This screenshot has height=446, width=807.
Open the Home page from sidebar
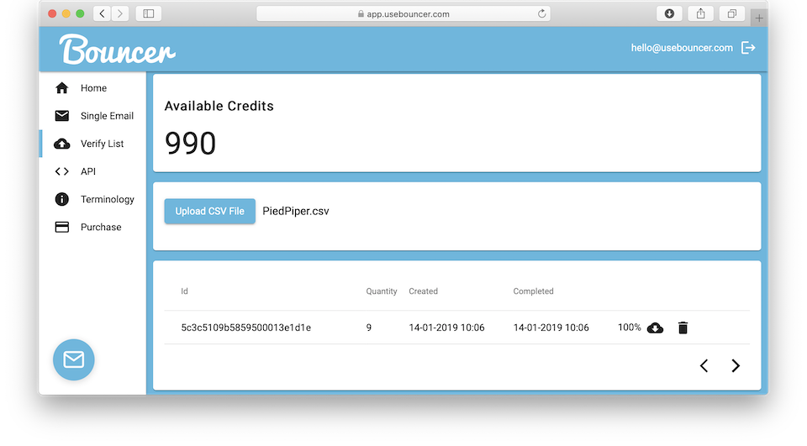click(x=92, y=88)
